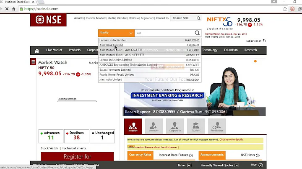Open About Us link
Image resolution: width=302 pixels, height=169 pixels.
79,18
